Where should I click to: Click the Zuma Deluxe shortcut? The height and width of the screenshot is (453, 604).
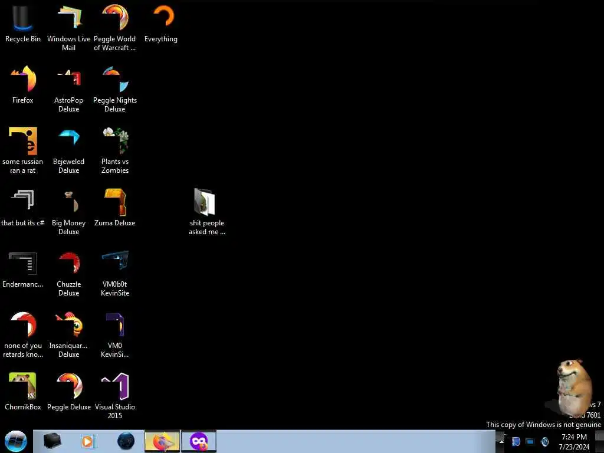(x=115, y=208)
